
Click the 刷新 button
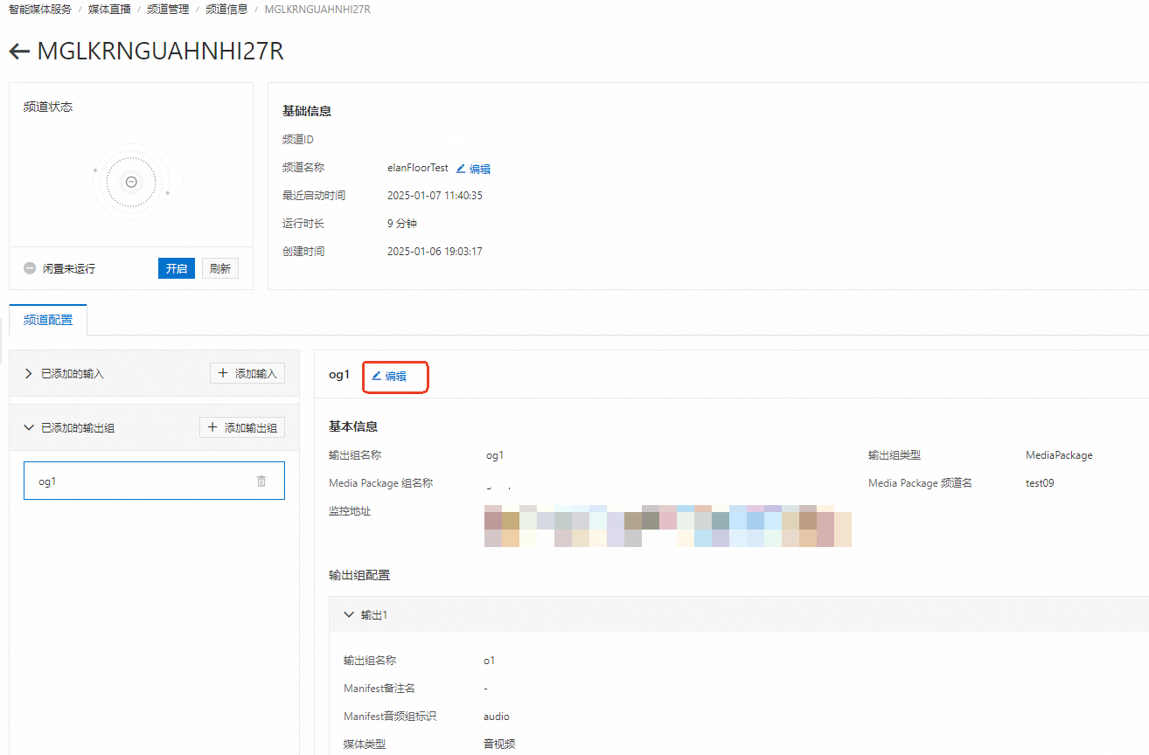(220, 268)
